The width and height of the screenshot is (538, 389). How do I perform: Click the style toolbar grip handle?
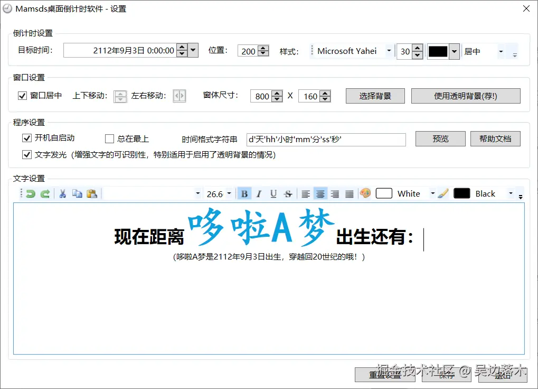point(312,50)
